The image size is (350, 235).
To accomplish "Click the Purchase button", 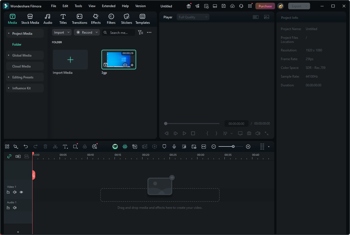I will tap(265, 6).
